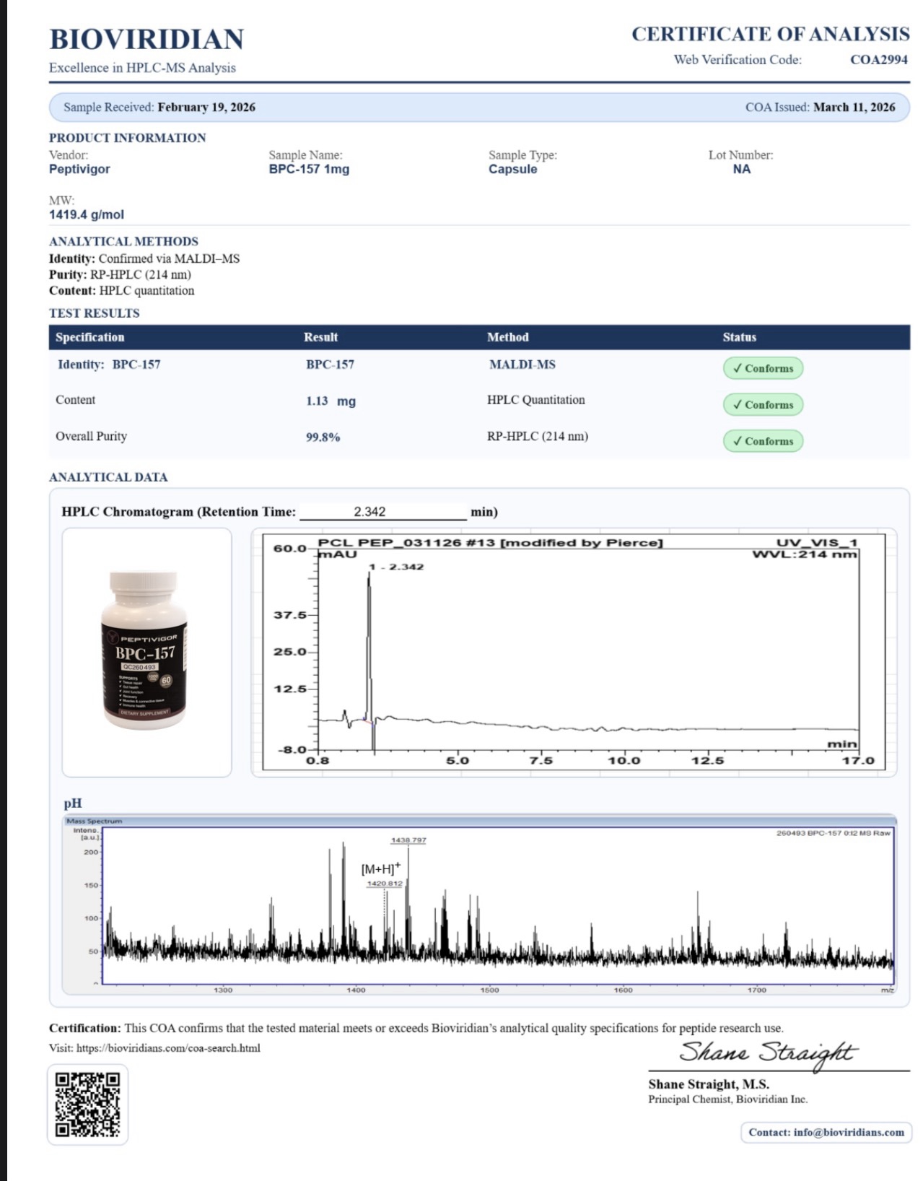Click the 1438.797 peak label

408,840
